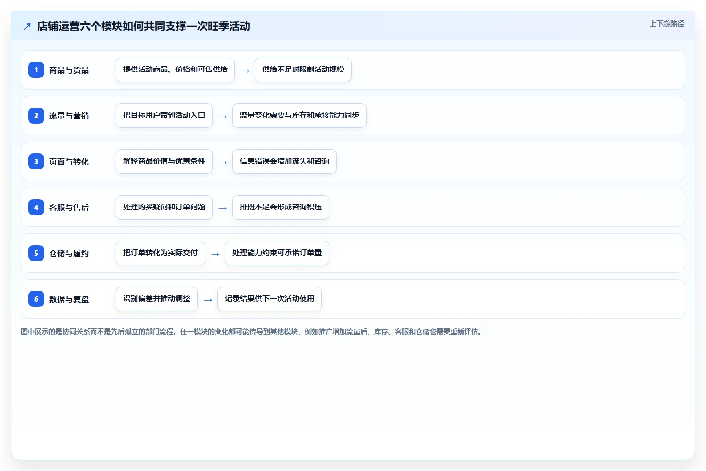Open the 把目标用户带到活动入口 chip
This screenshot has width=706, height=471.
click(x=164, y=116)
